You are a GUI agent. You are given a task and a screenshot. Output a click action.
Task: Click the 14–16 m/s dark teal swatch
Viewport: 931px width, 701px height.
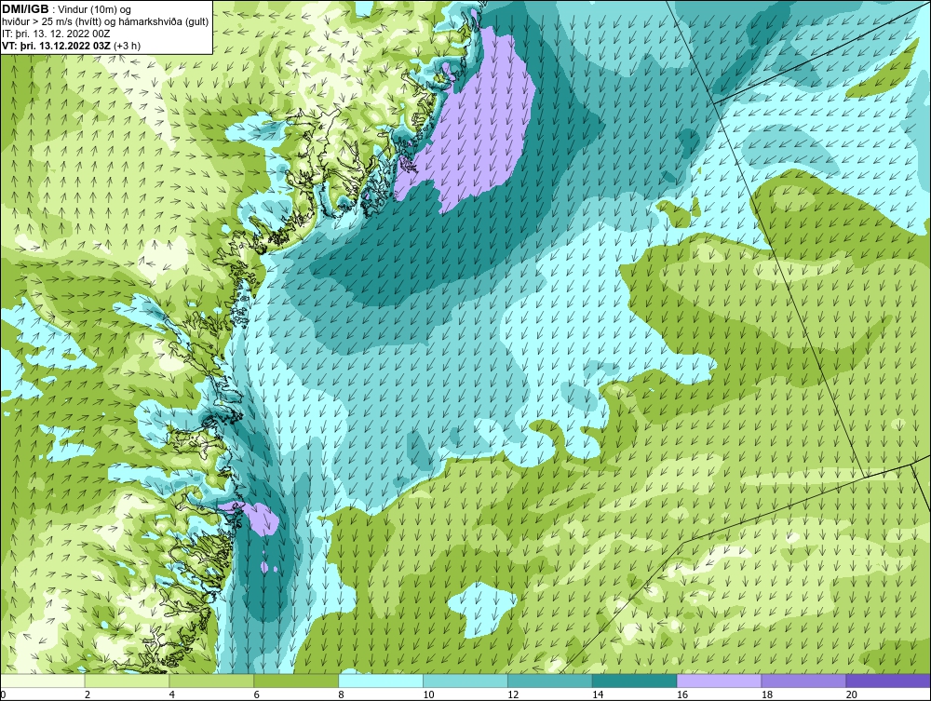pyautogui.click(x=635, y=681)
